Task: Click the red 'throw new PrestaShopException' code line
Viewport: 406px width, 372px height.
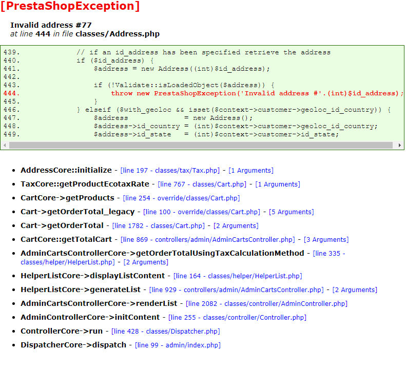Action: coord(257,93)
